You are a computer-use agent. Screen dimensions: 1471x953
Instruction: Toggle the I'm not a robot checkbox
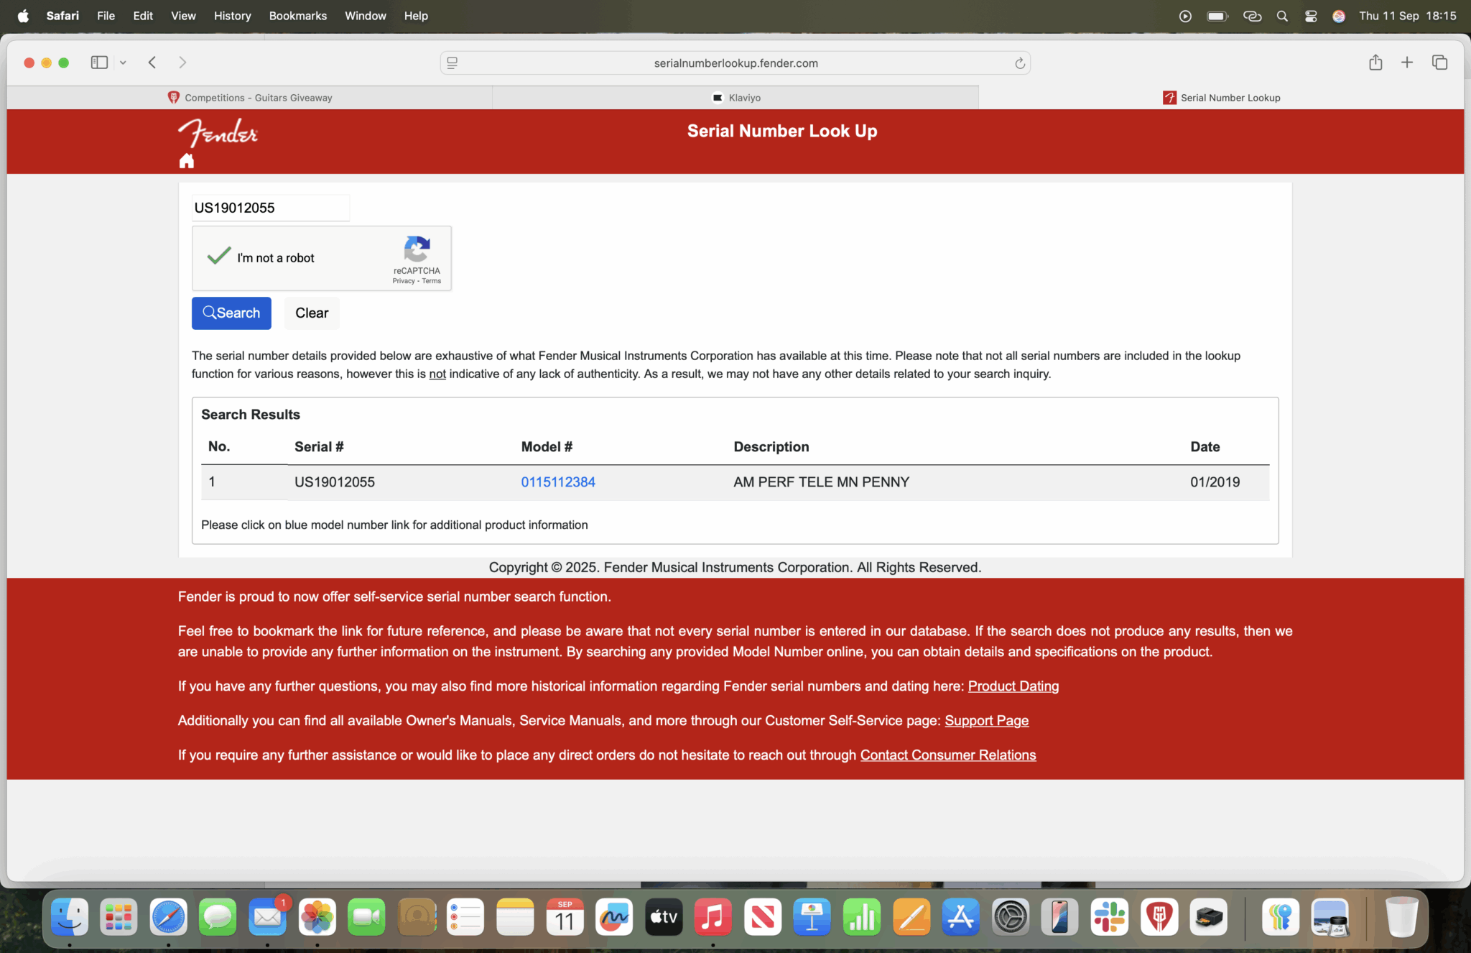tap(218, 257)
